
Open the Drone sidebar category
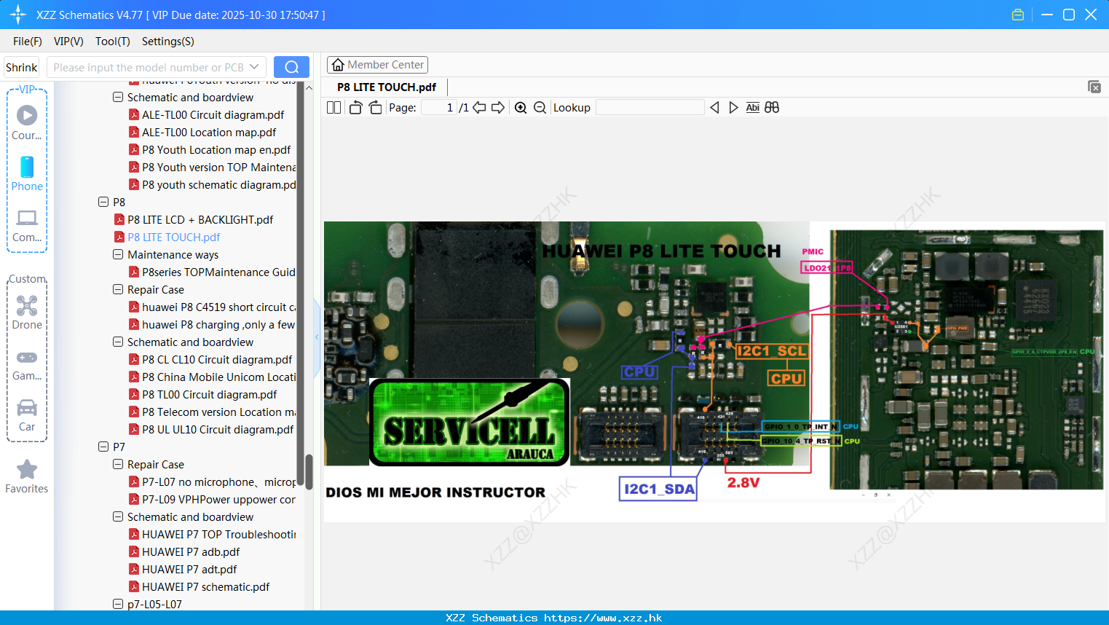[27, 312]
